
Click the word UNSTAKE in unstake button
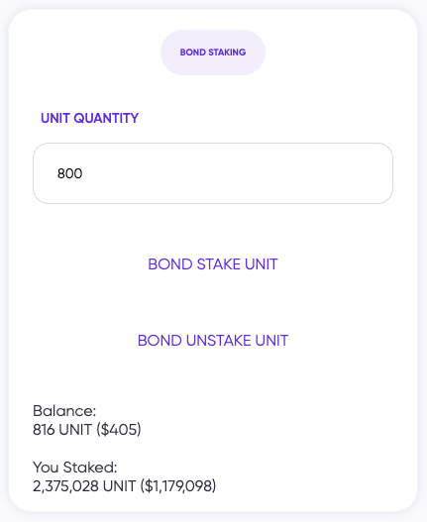pyautogui.click(x=219, y=341)
